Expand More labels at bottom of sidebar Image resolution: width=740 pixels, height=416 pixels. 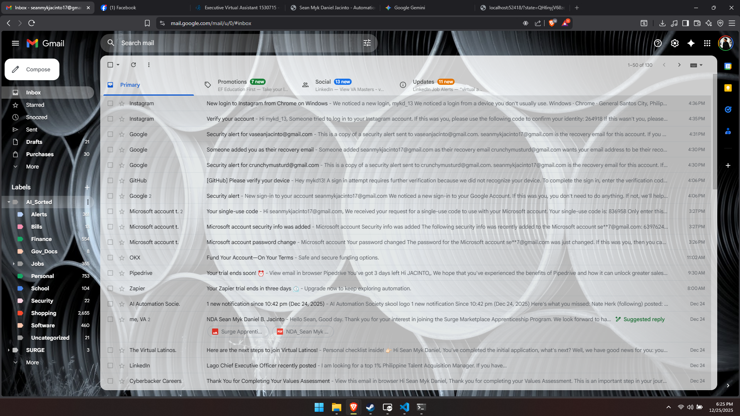[32, 362]
